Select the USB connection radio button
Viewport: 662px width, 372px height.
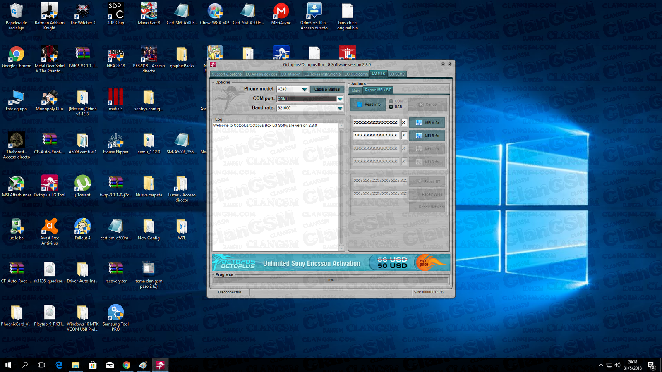[391, 107]
